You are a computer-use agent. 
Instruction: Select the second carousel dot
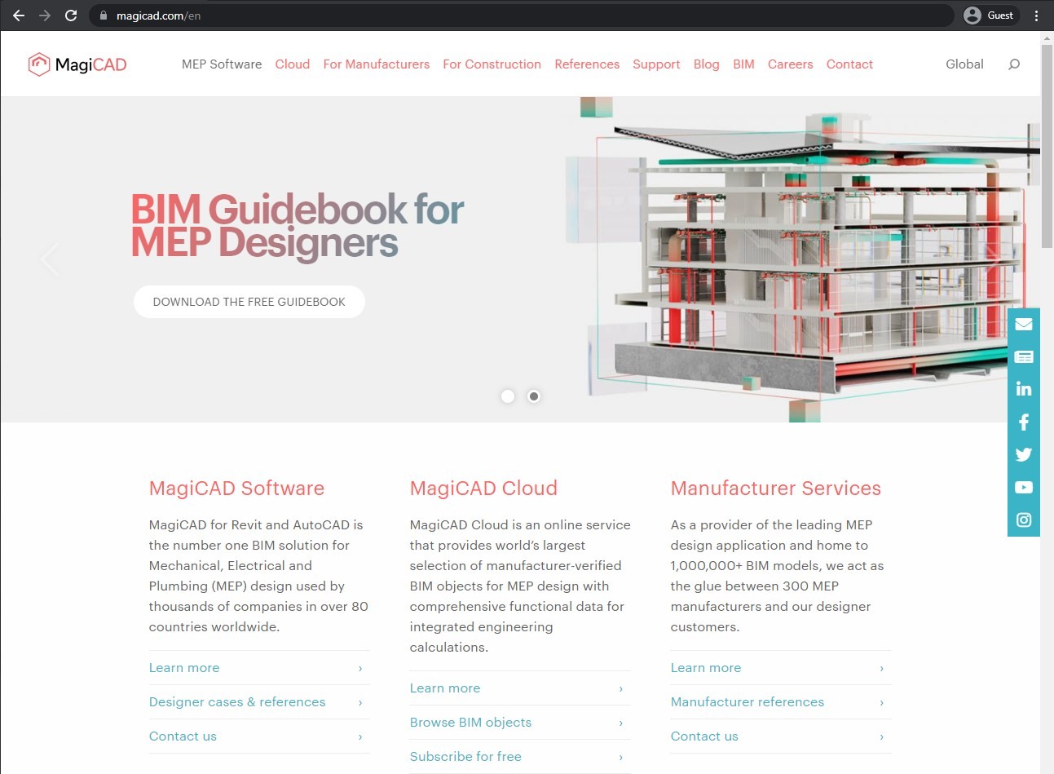[534, 396]
